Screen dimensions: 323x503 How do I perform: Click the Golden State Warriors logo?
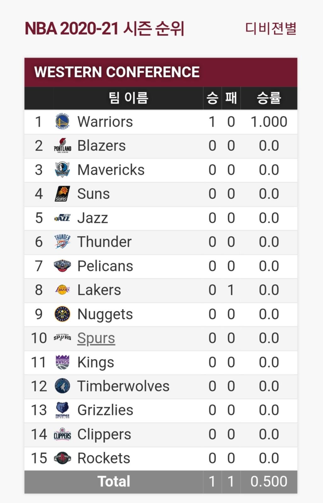point(62,122)
